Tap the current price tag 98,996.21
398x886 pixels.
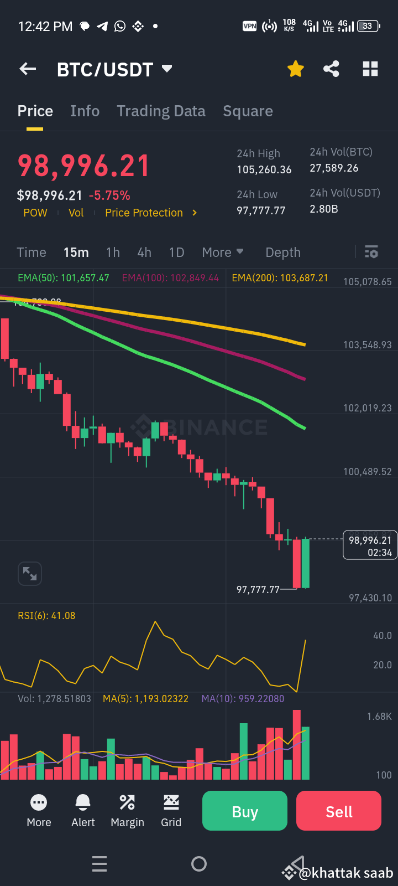click(x=370, y=545)
